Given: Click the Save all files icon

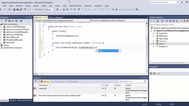Looking at the screenshot, I should pyautogui.click(x=21, y=9).
